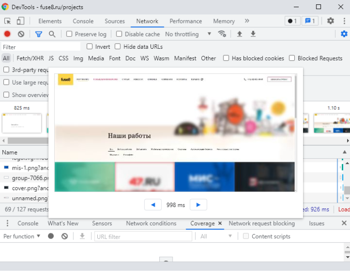Enable the Preserve log checkbox

70,34
